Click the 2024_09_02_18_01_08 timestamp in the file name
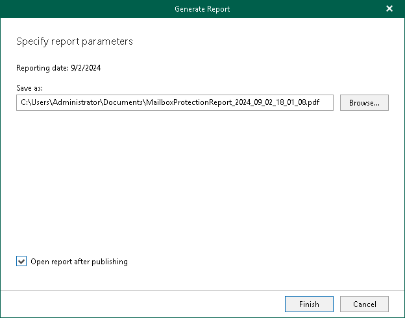405x318 pixels. (x=271, y=102)
